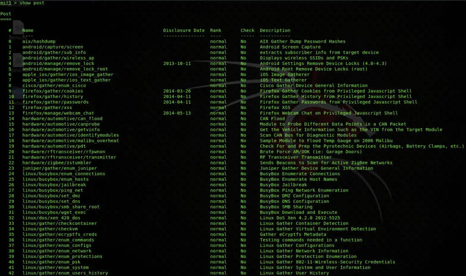This screenshot has width=466, height=276.
Task: Click the 'Rank' column header
Action: [215, 30]
